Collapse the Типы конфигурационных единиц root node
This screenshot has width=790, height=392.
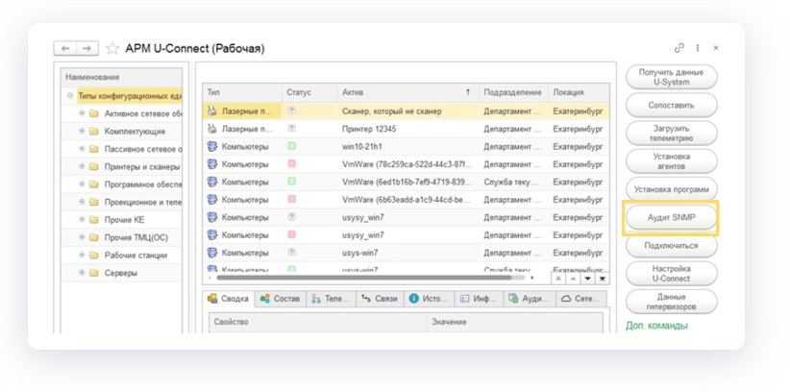(x=70, y=95)
